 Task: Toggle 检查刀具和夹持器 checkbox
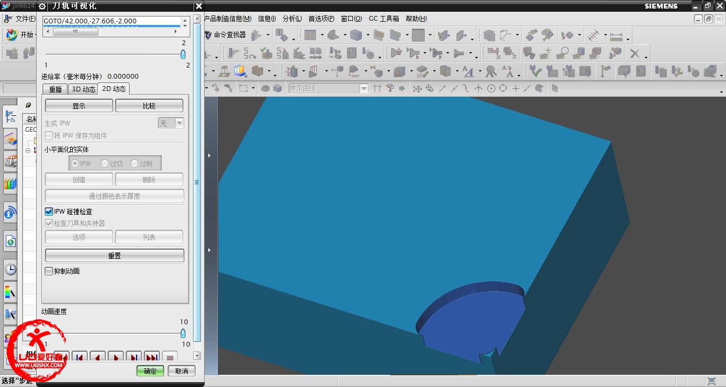(49, 223)
